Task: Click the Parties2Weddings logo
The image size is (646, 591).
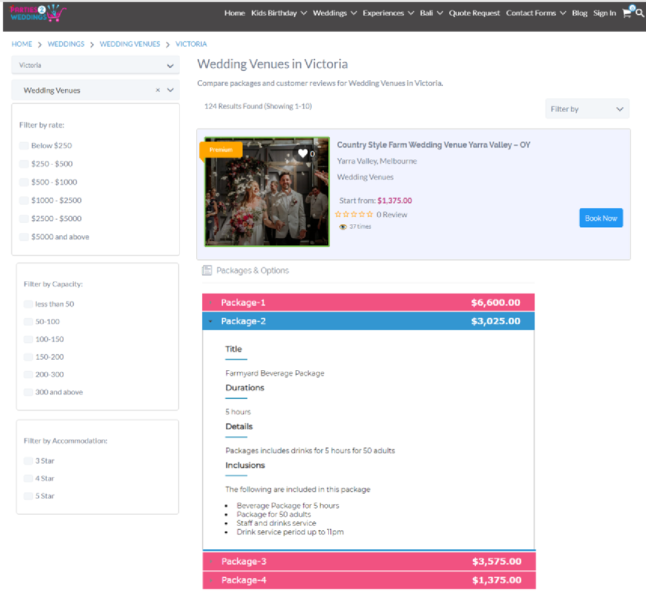Action: coord(38,13)
